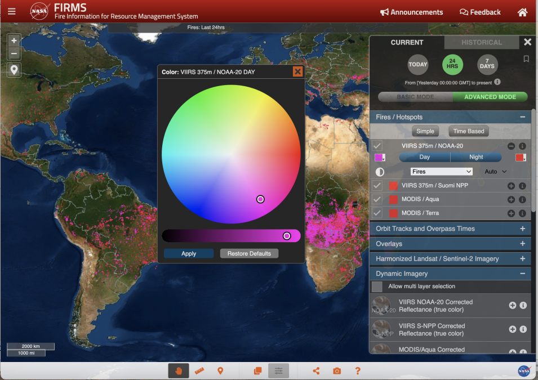Uncheck the MODIS / Terra layer
This screenshot has height=380, width=538.
tap(377, 213)
